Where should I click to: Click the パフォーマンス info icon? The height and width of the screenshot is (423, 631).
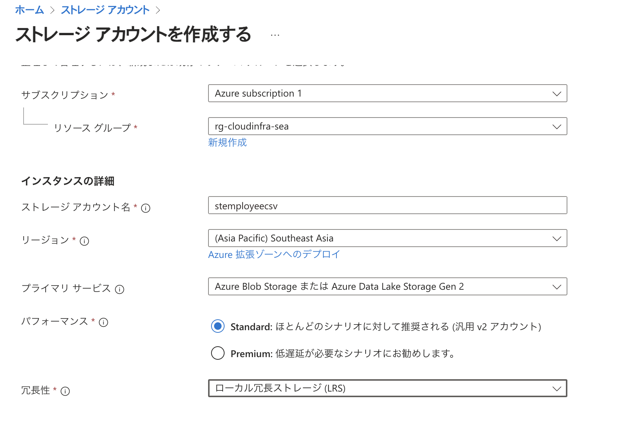[103, 322]
